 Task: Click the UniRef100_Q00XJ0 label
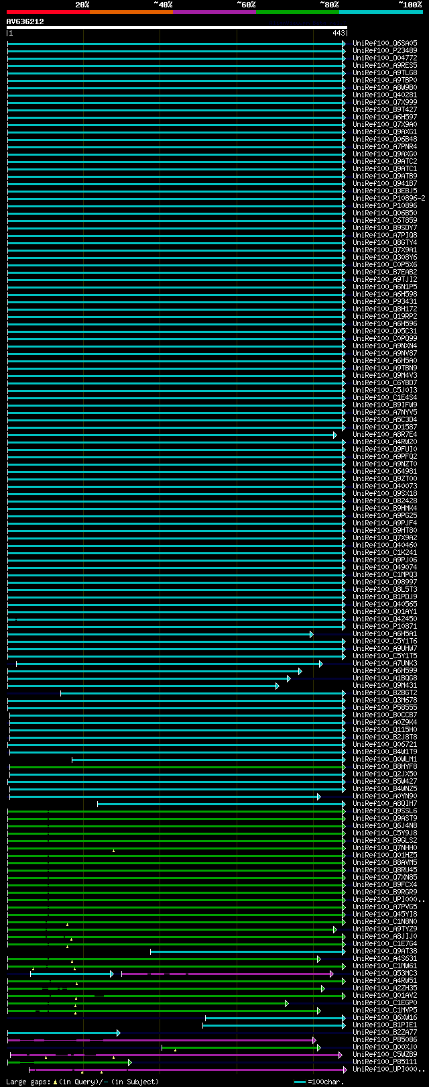point(385,1047)
